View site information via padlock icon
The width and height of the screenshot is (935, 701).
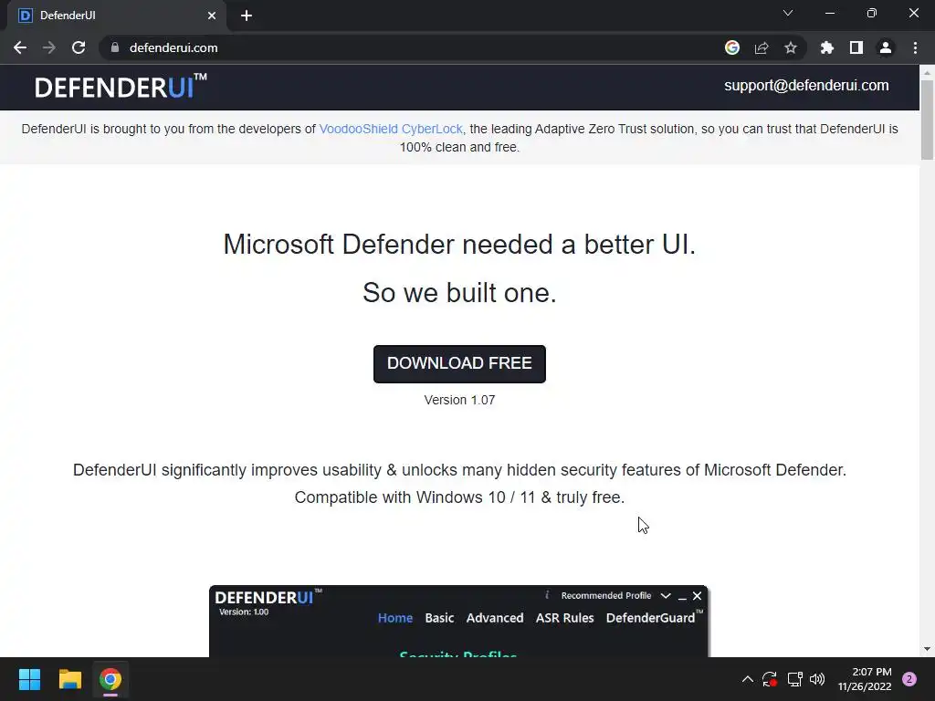pyautogui.click(x=115, y=47)
